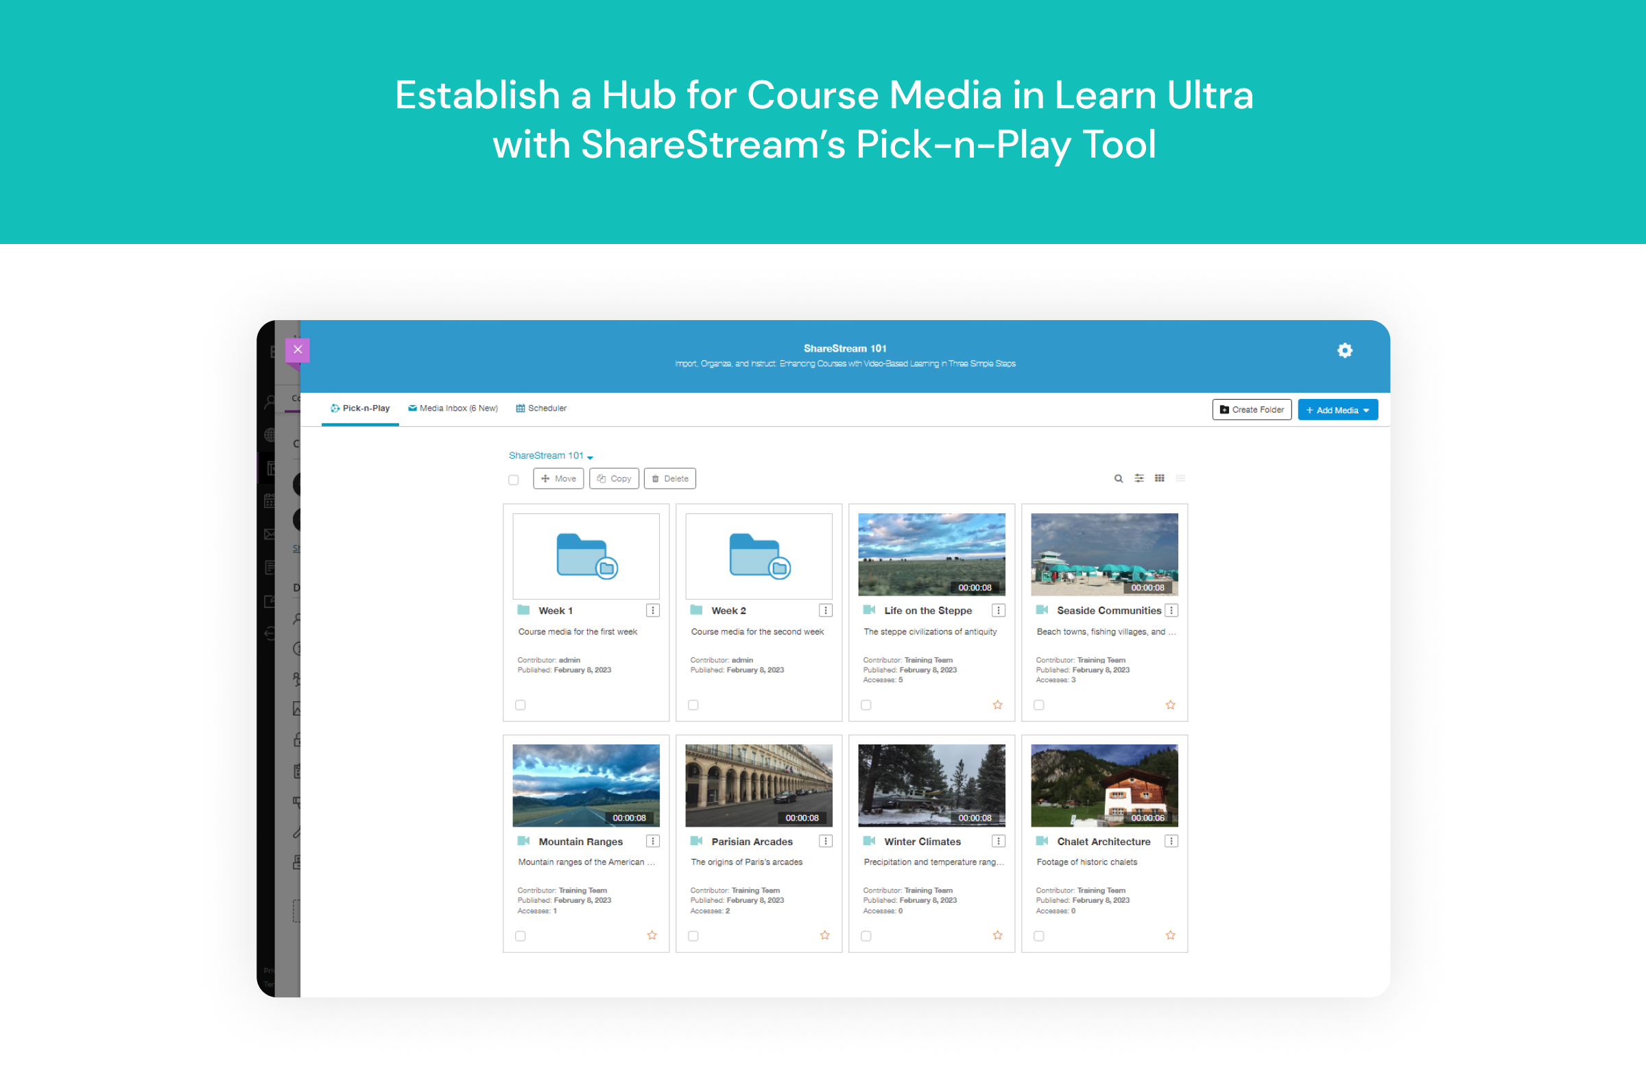Expand the Add Media dropdown
1646x1070 pixels.
(x=1337, y=410)
